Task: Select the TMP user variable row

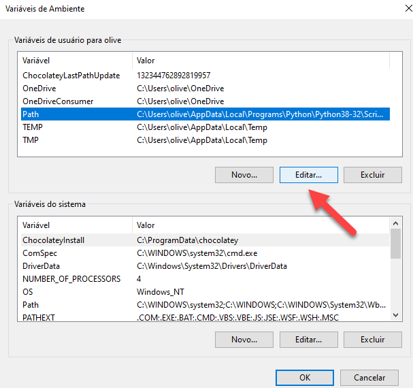Action: coord(205,140)
